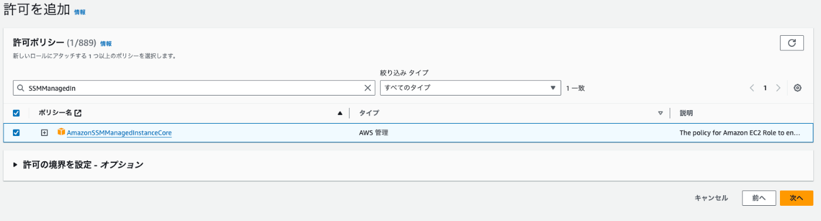Open AmazonSSMManagedInstanceCore policy link
Screen dimensions: 821x221
[119, 133]
